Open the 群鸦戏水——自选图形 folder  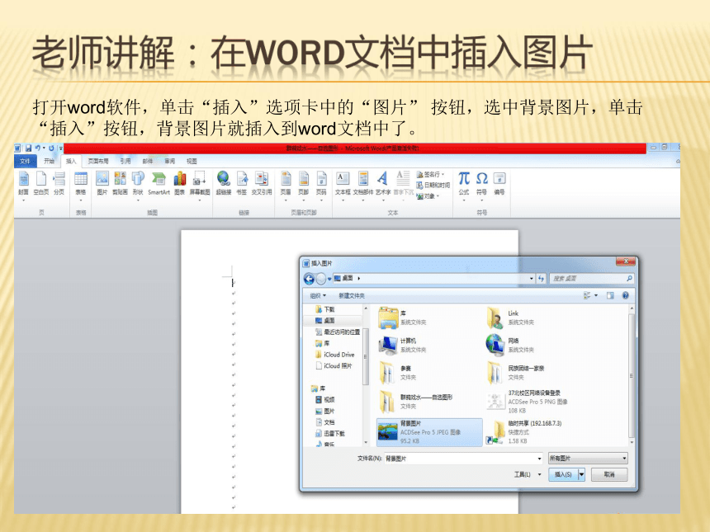tap(415, 401)
